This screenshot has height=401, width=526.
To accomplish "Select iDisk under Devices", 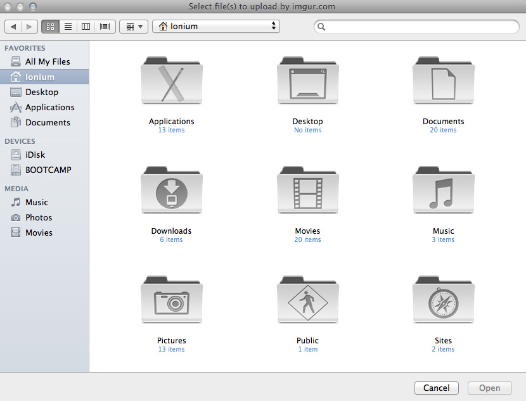I will [44, 155].
